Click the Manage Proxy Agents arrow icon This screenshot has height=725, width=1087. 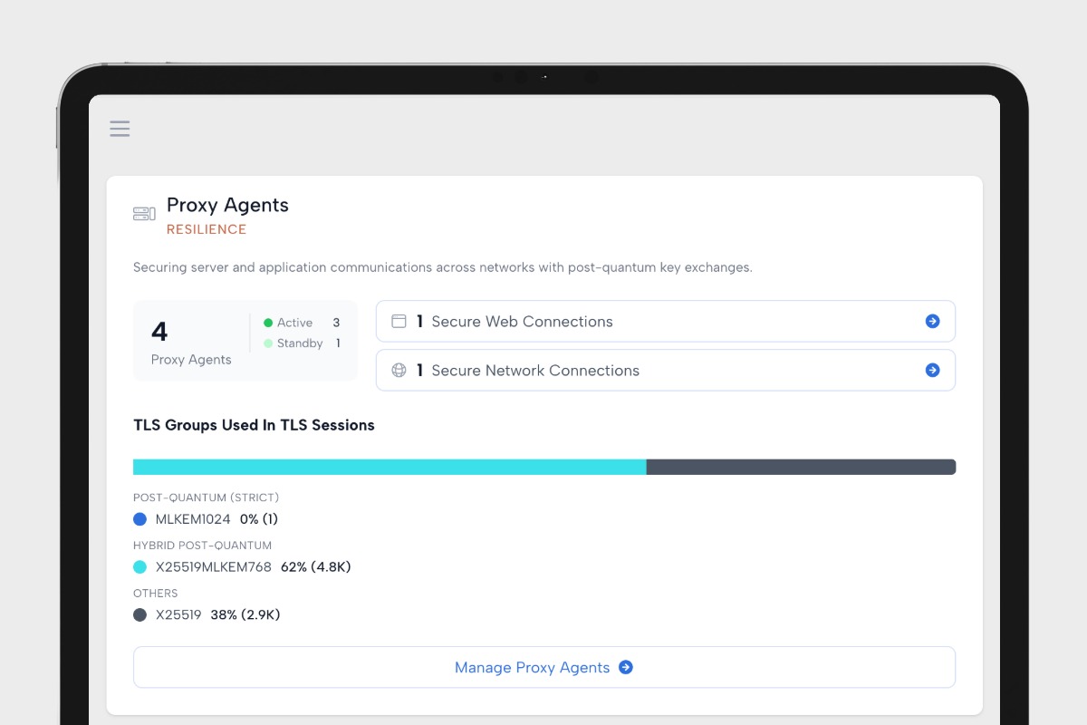pyautogui.click(x=626, y=667)
